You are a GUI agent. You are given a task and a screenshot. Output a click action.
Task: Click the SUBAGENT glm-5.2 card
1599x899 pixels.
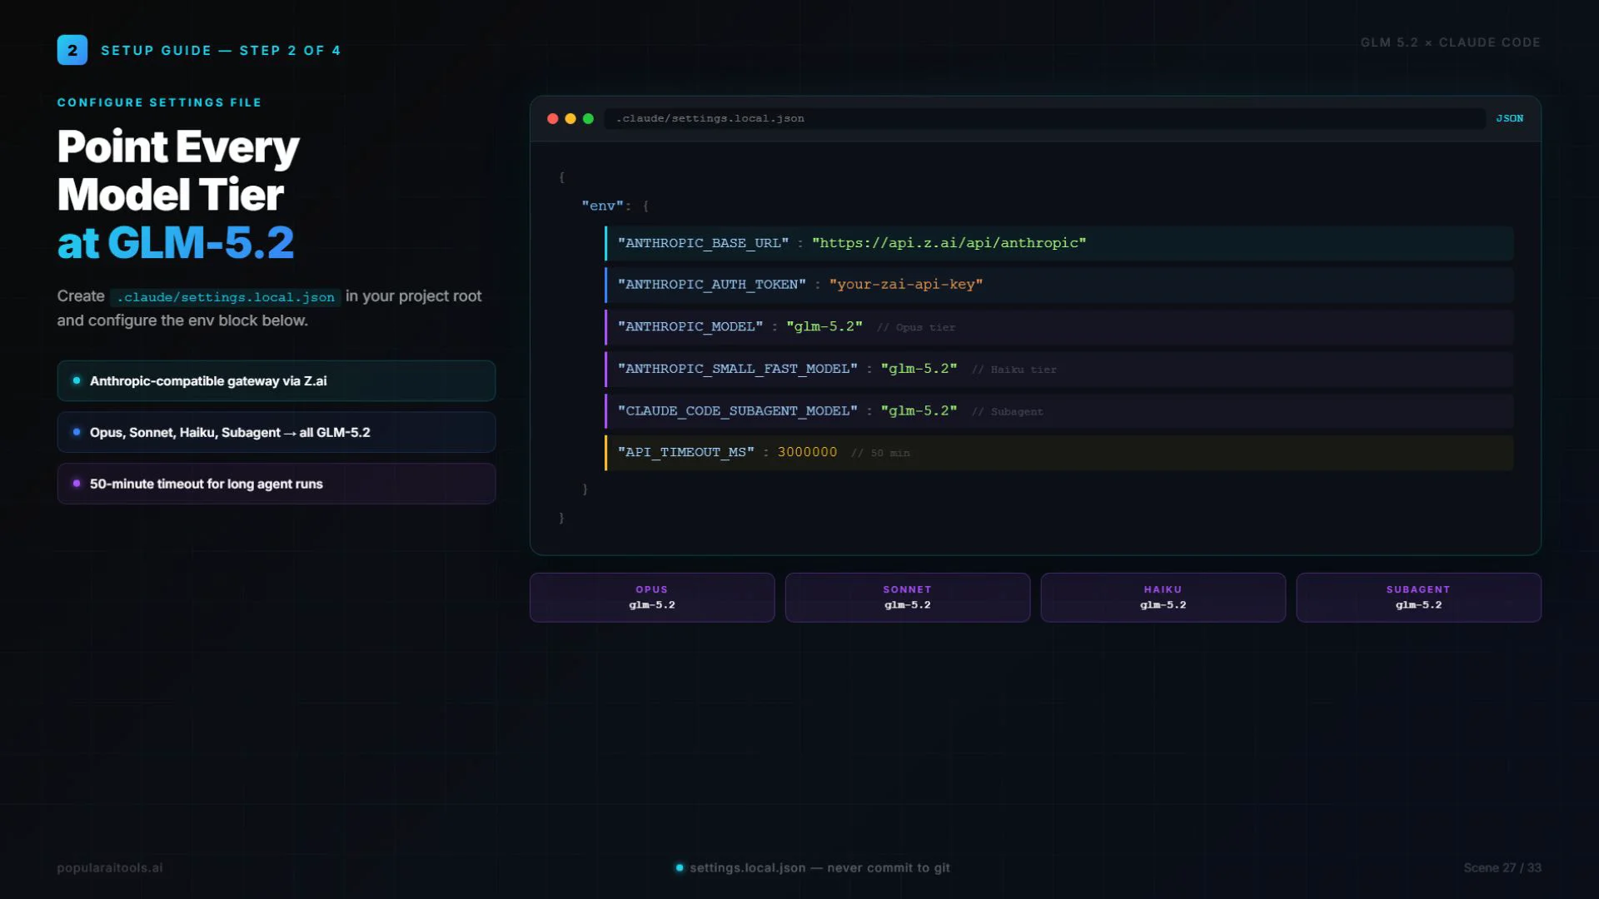coord(1418,598)
